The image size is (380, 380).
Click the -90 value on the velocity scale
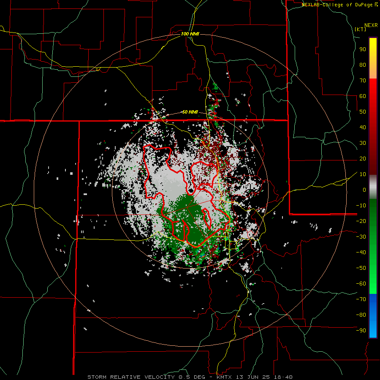coord(361,331)
